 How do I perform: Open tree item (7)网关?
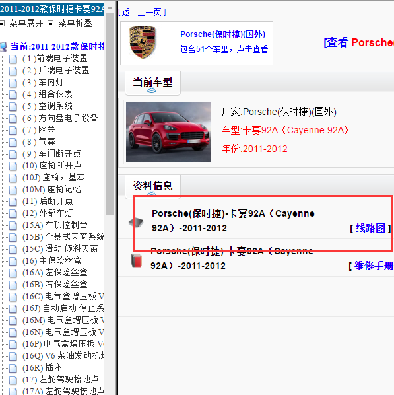pyautogui.click(x=38, y=130)
